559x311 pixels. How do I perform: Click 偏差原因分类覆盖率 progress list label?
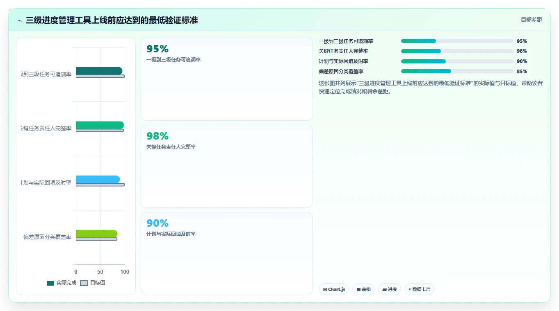pyautogui.click(x=341, y=72)
